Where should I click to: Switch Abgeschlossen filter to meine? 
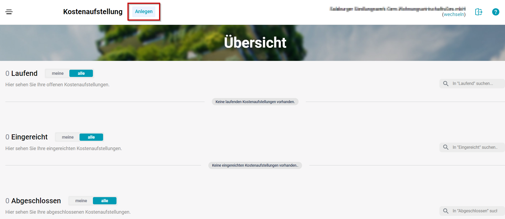click(81, 201)
